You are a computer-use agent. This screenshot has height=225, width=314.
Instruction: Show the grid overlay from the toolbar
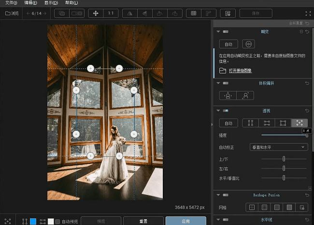pyautogui.click(x=194, y=13)
